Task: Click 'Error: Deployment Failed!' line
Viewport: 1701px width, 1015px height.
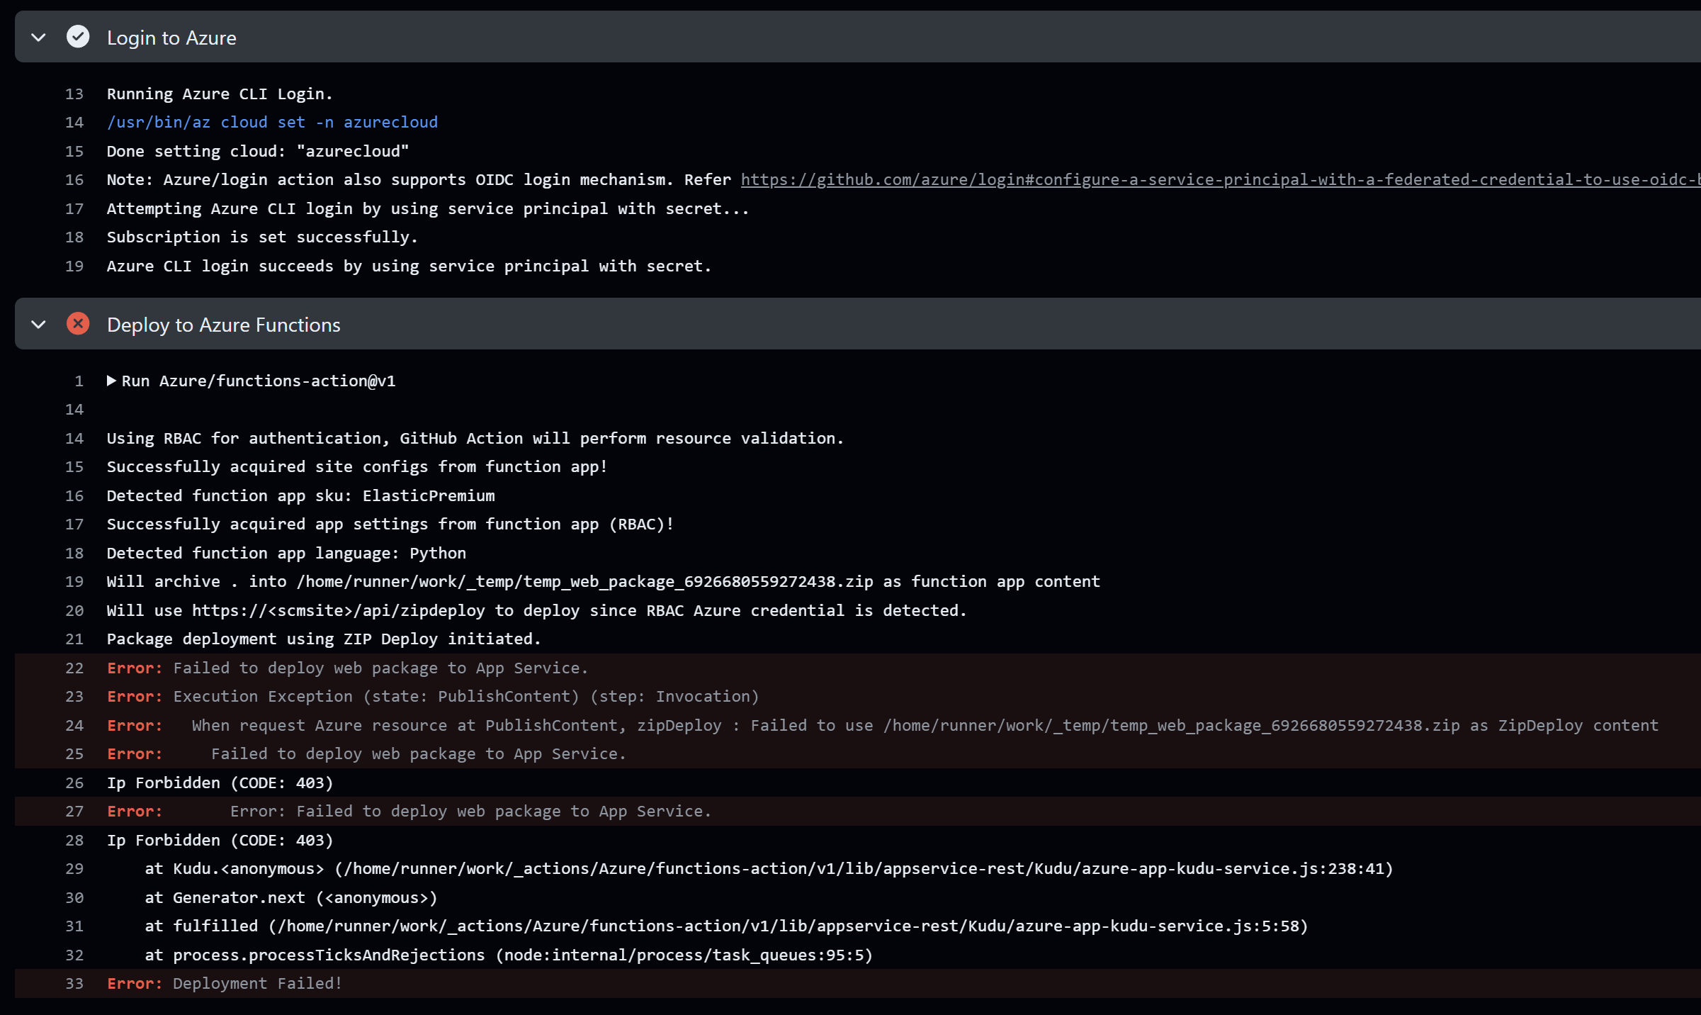Action: click(225, 984)
